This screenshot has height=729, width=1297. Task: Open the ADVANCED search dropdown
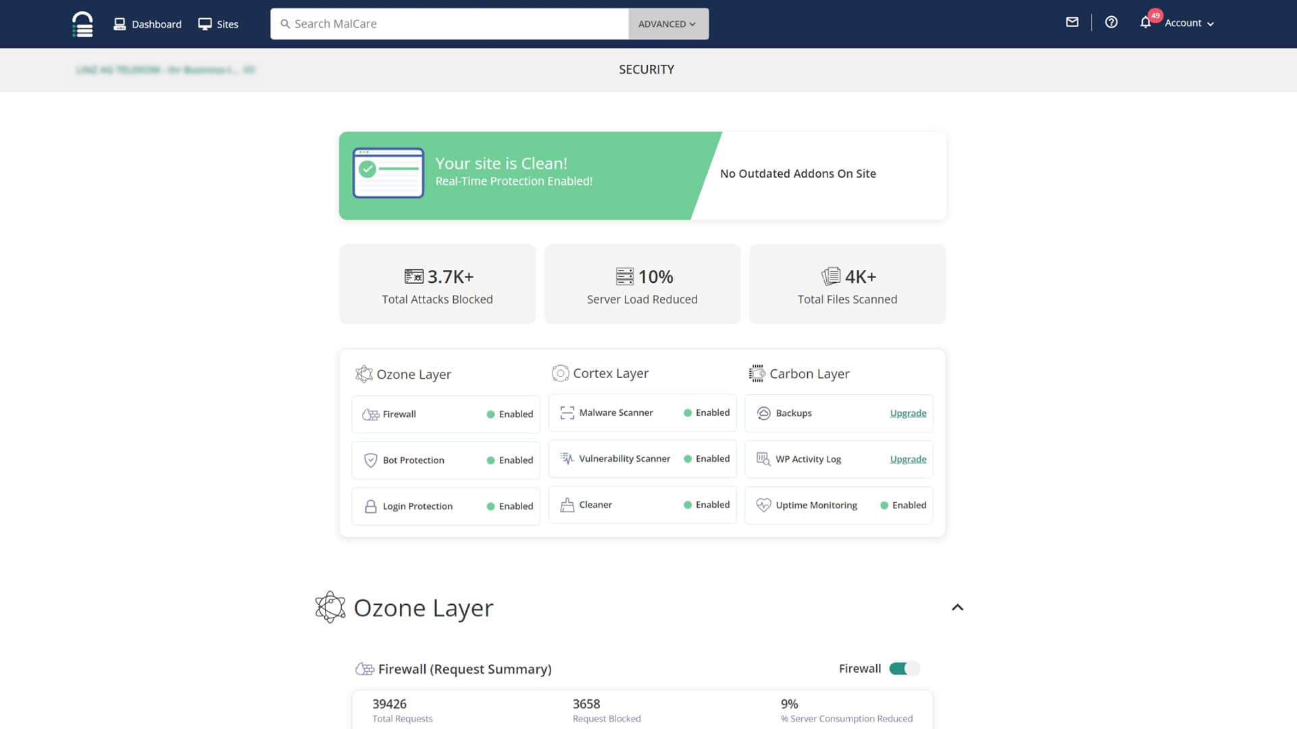(667, 24)
